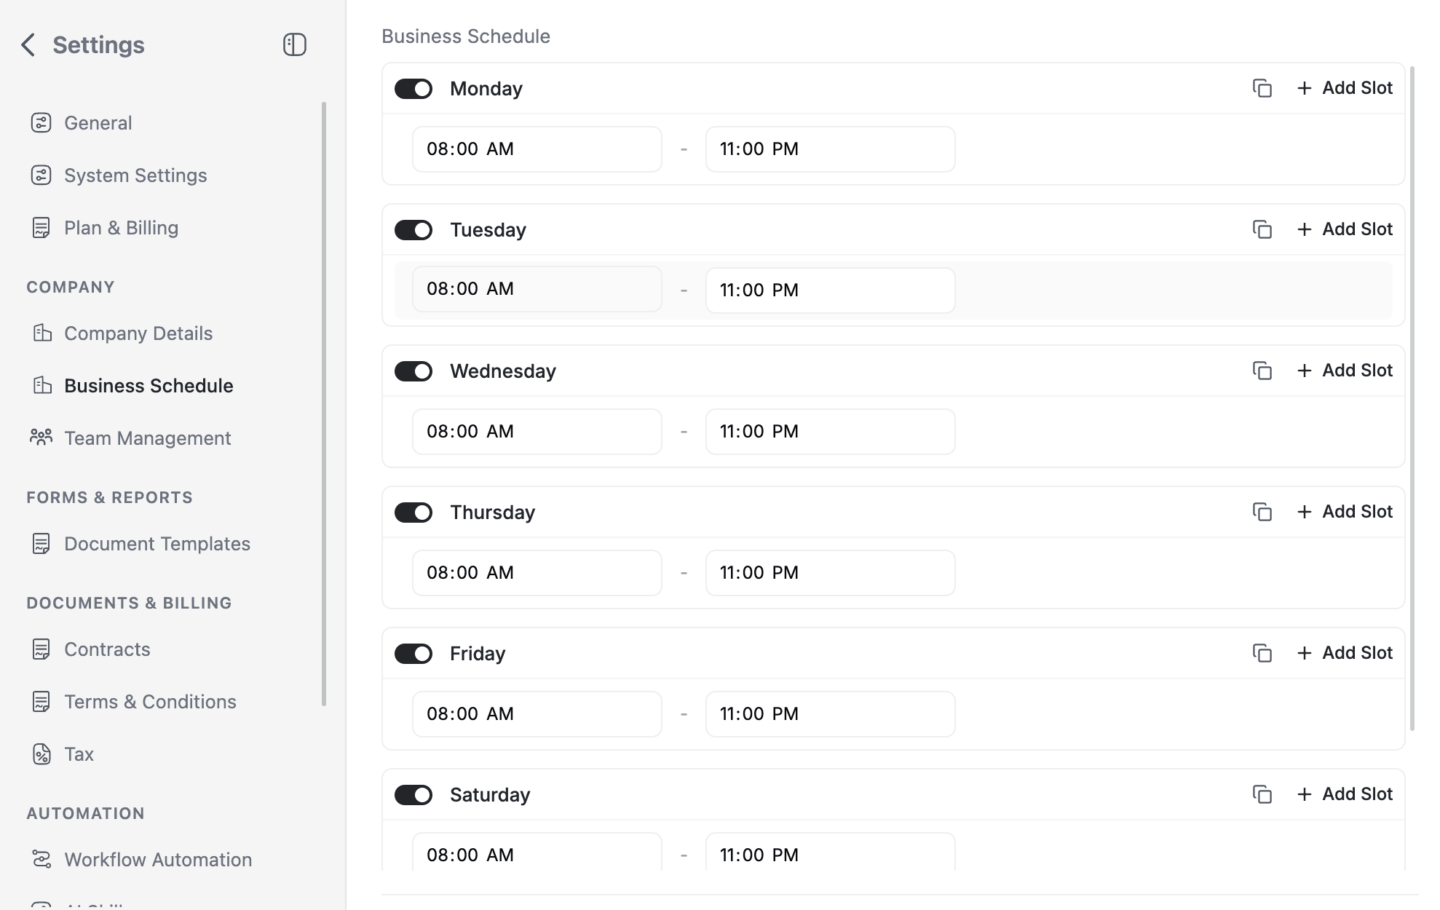Open Friday's end time field

pyautogui.click(x=830, y=713)
